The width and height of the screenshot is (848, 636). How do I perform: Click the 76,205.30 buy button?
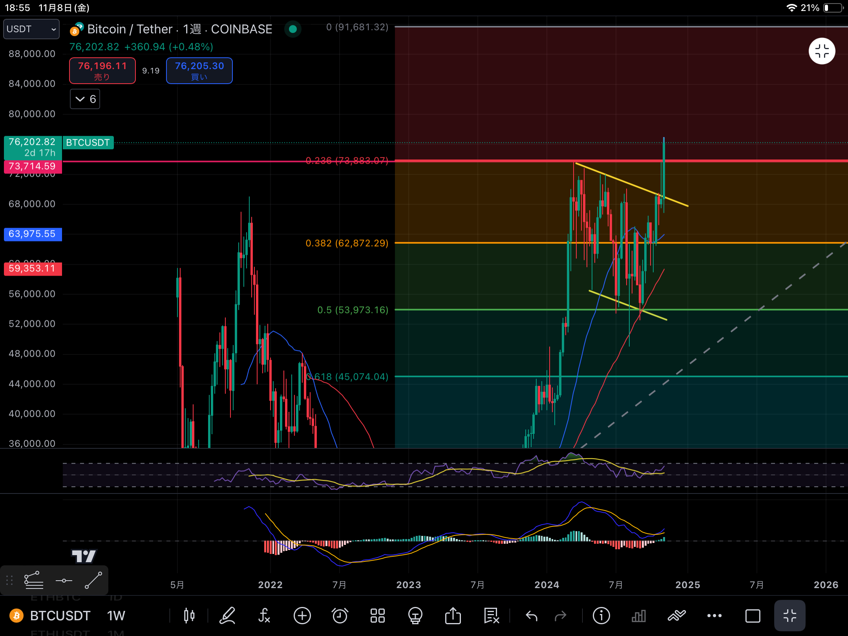199,71
